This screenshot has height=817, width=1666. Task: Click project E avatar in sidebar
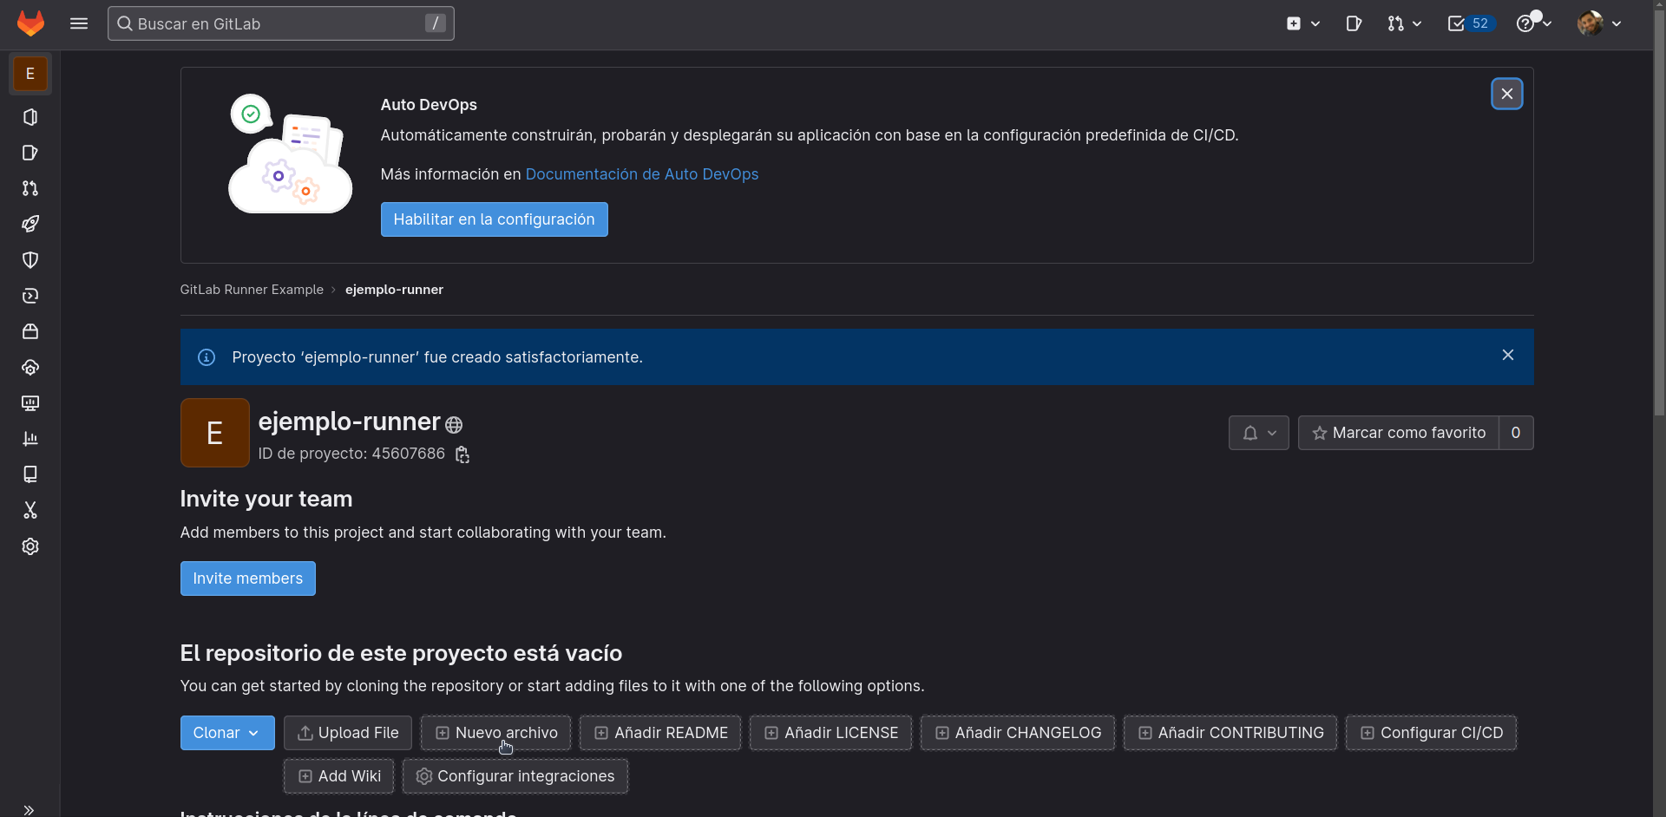[30, 74]
